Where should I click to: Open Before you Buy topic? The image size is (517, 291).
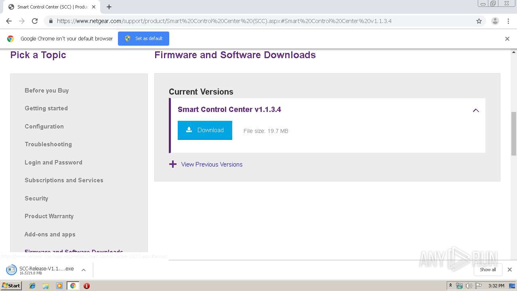click(47, 91)
